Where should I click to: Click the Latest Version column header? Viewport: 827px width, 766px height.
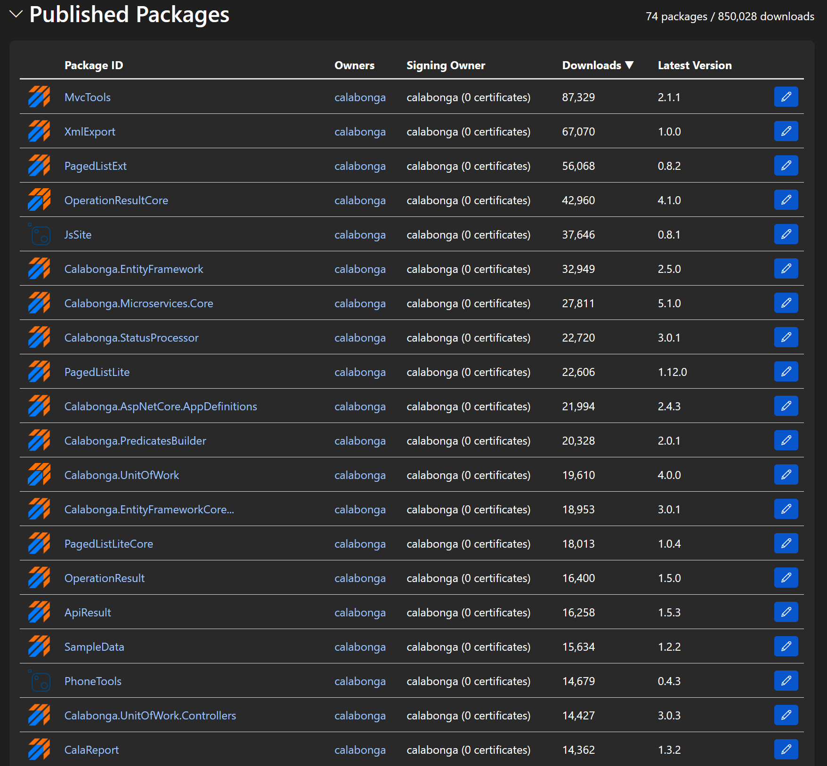coord(695,65)
